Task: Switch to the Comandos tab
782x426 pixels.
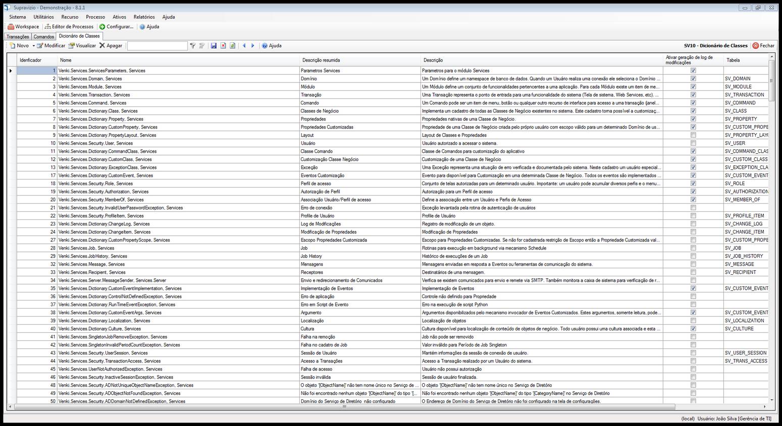Action: point(44,37)
